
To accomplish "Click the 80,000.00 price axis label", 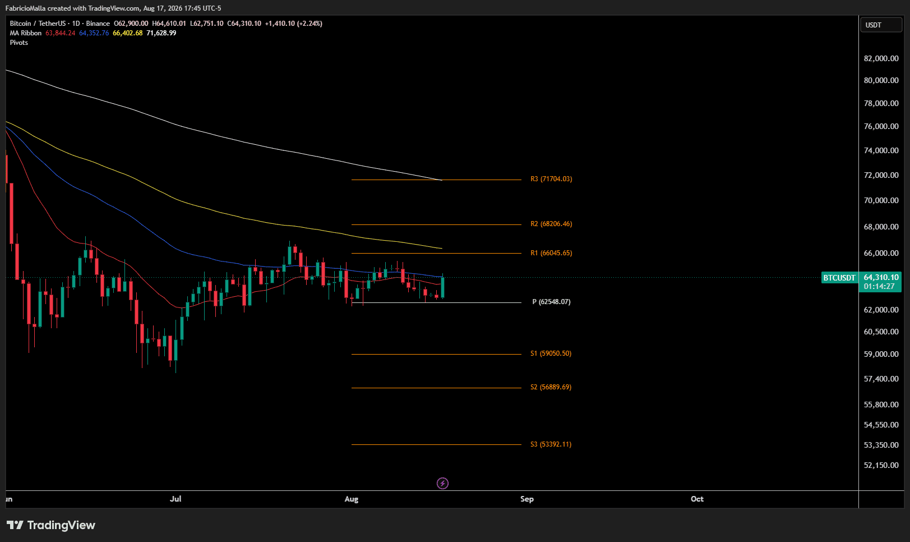I will tap(881, 80).
